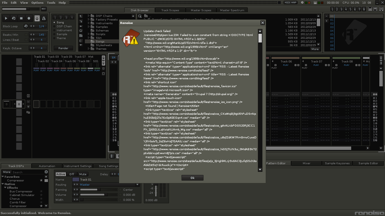Click More button in Disk Browser file list
Viewport: 385px width, 216px height.
[x=315, y=49]
